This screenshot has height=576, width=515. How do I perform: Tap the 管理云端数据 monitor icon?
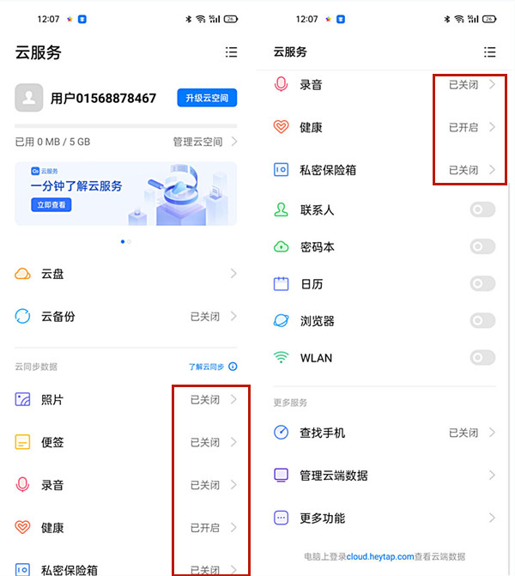coord(281,475)
